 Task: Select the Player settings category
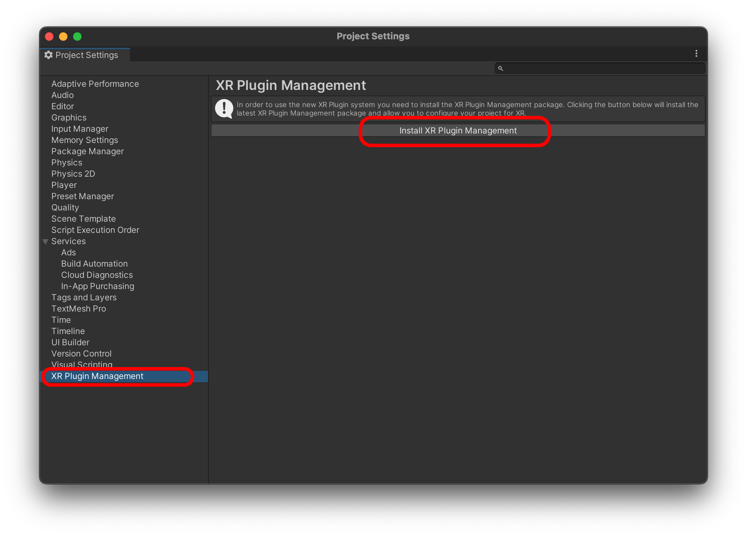(x=64, y=185)
